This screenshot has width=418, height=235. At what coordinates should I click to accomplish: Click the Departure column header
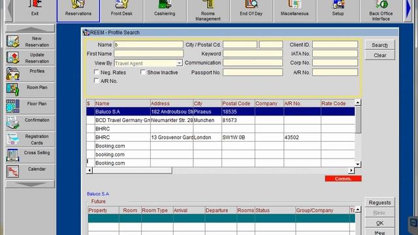[221, 210]
